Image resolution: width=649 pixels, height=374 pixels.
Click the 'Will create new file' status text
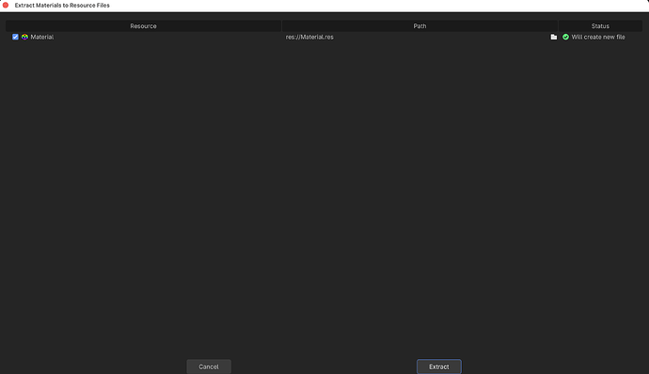598,37
